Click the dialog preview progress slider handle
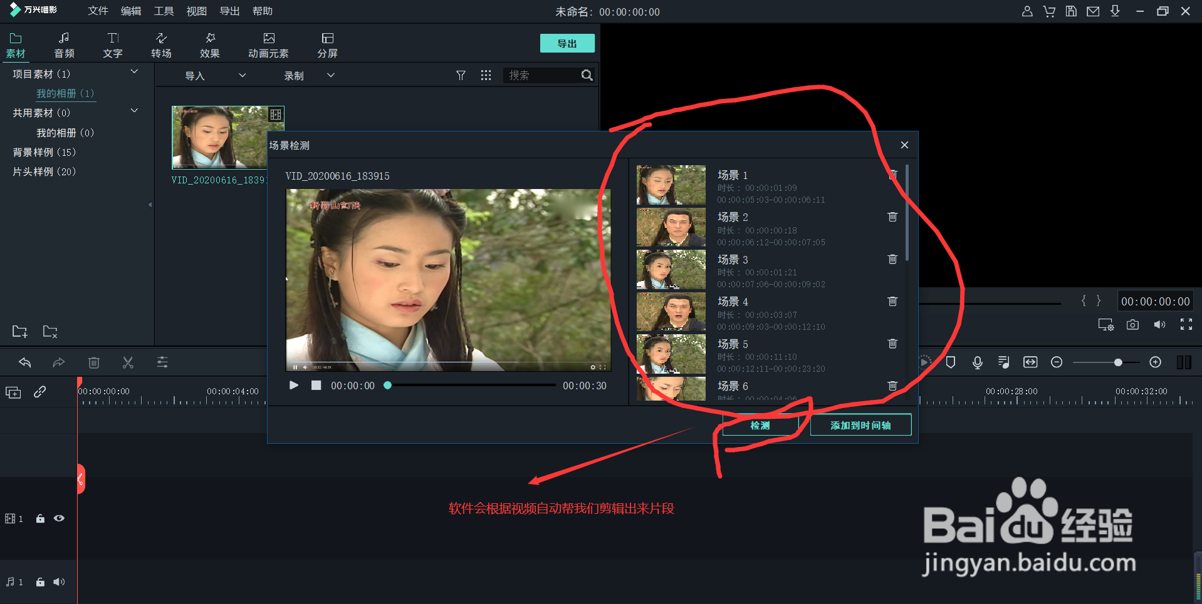The height and width of the screenshot is (604, 1202). (x=388, y=386)
